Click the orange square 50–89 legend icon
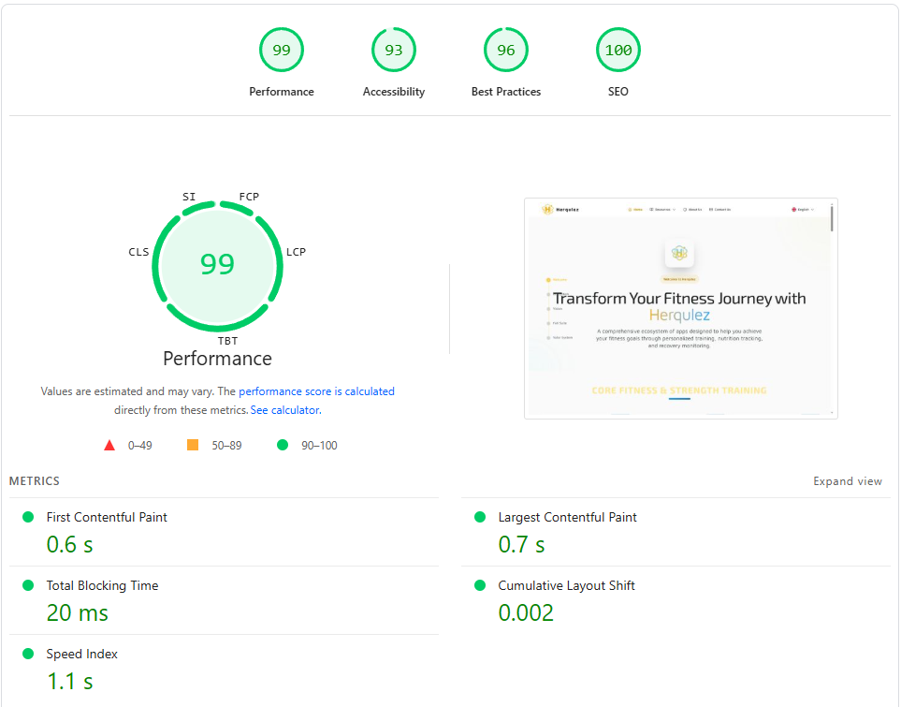The image size is (901, 707). 193,446
